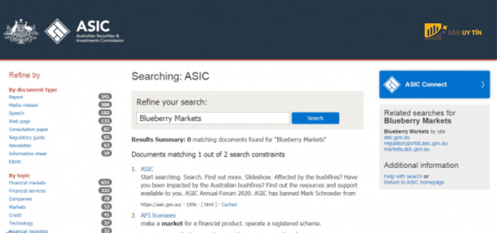The width and height of the screenshot is (497, 233).
Task: Click the ASIC Connect diamond icon
Action: [392, 84]
